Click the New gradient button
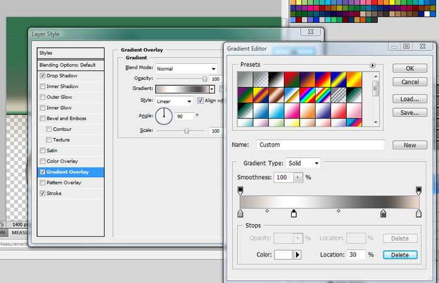Screen dimensions: 439x283 (410, 145)
